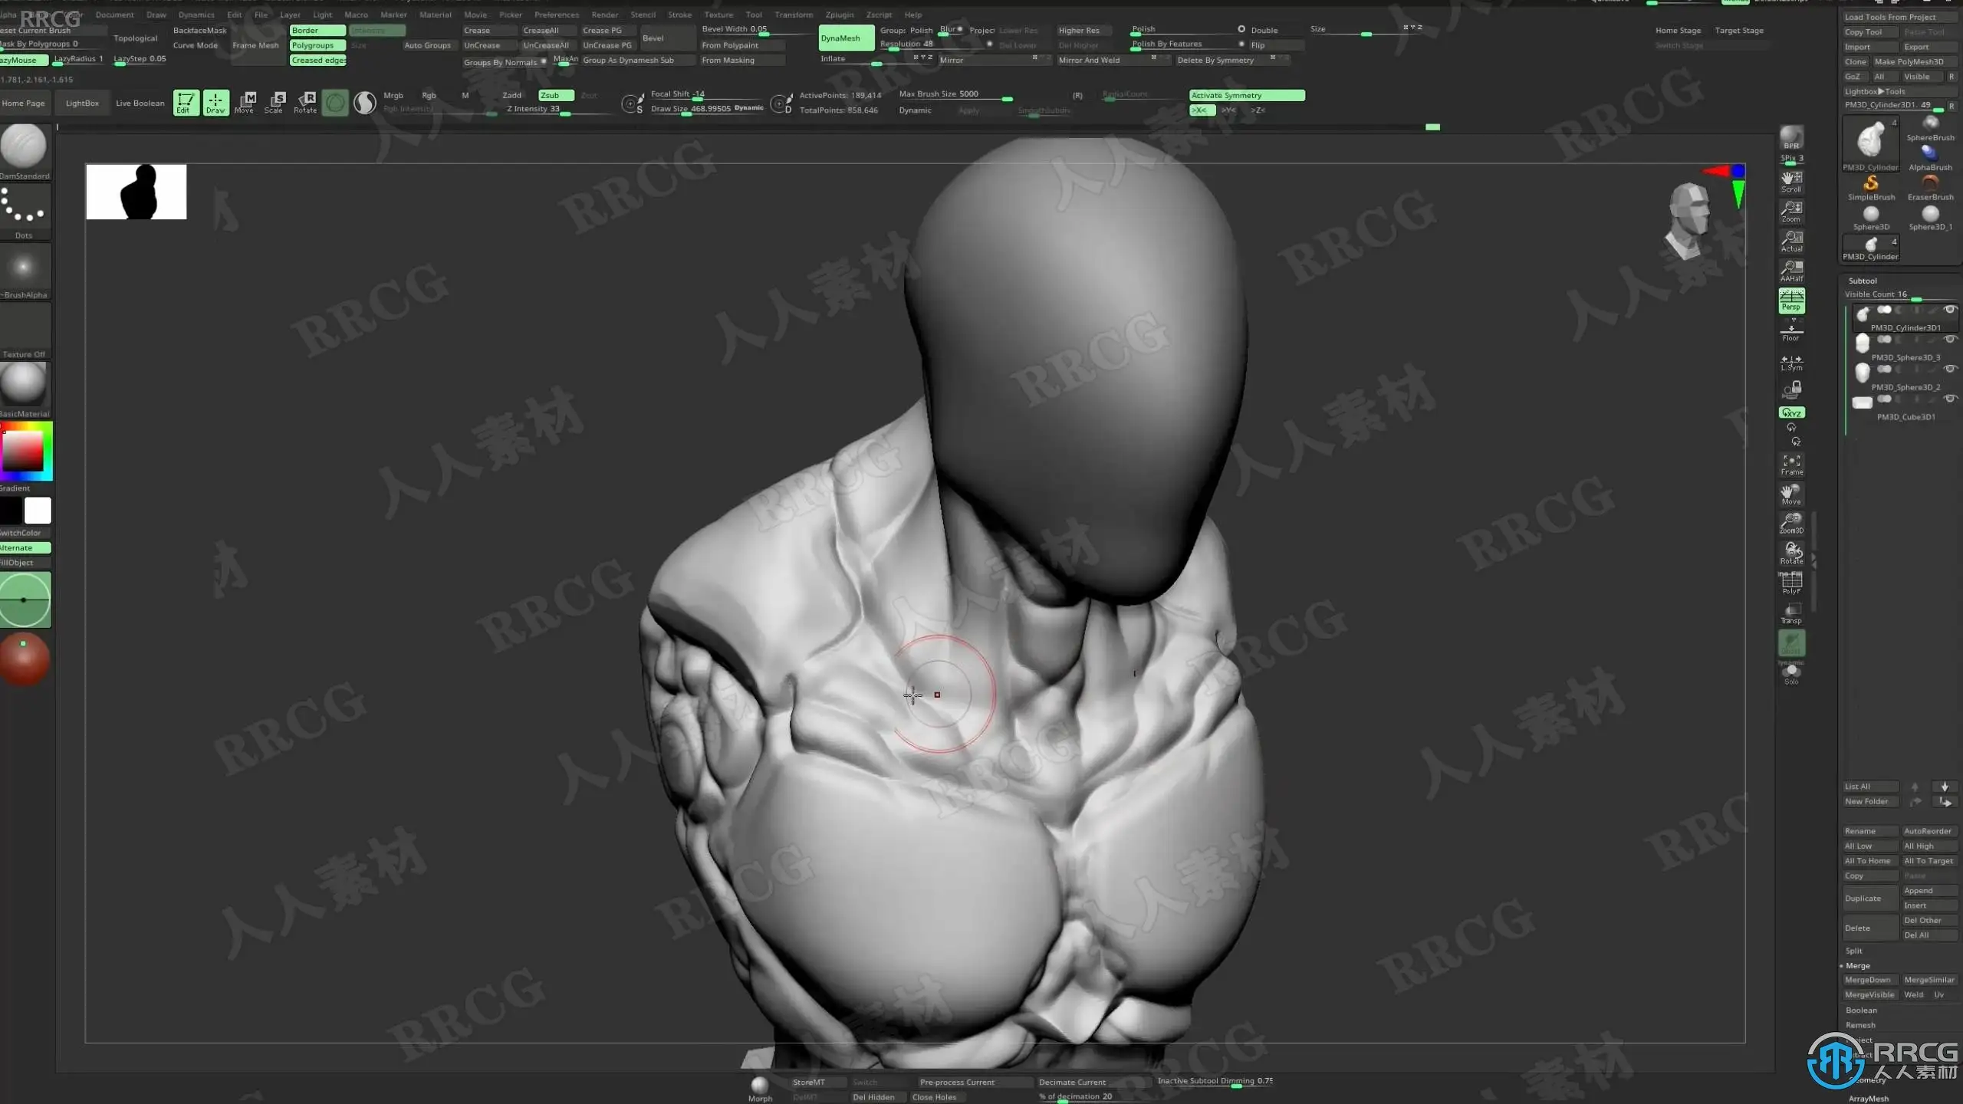
Task: Select the Rotate transform tool in toolbar
Action: tap(305, 103)
